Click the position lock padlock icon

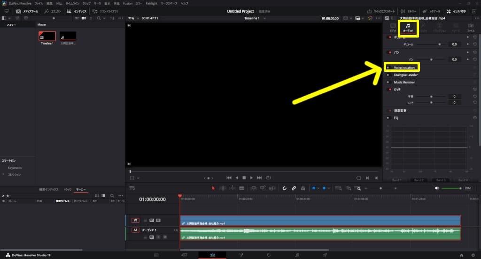pos(303,188)
